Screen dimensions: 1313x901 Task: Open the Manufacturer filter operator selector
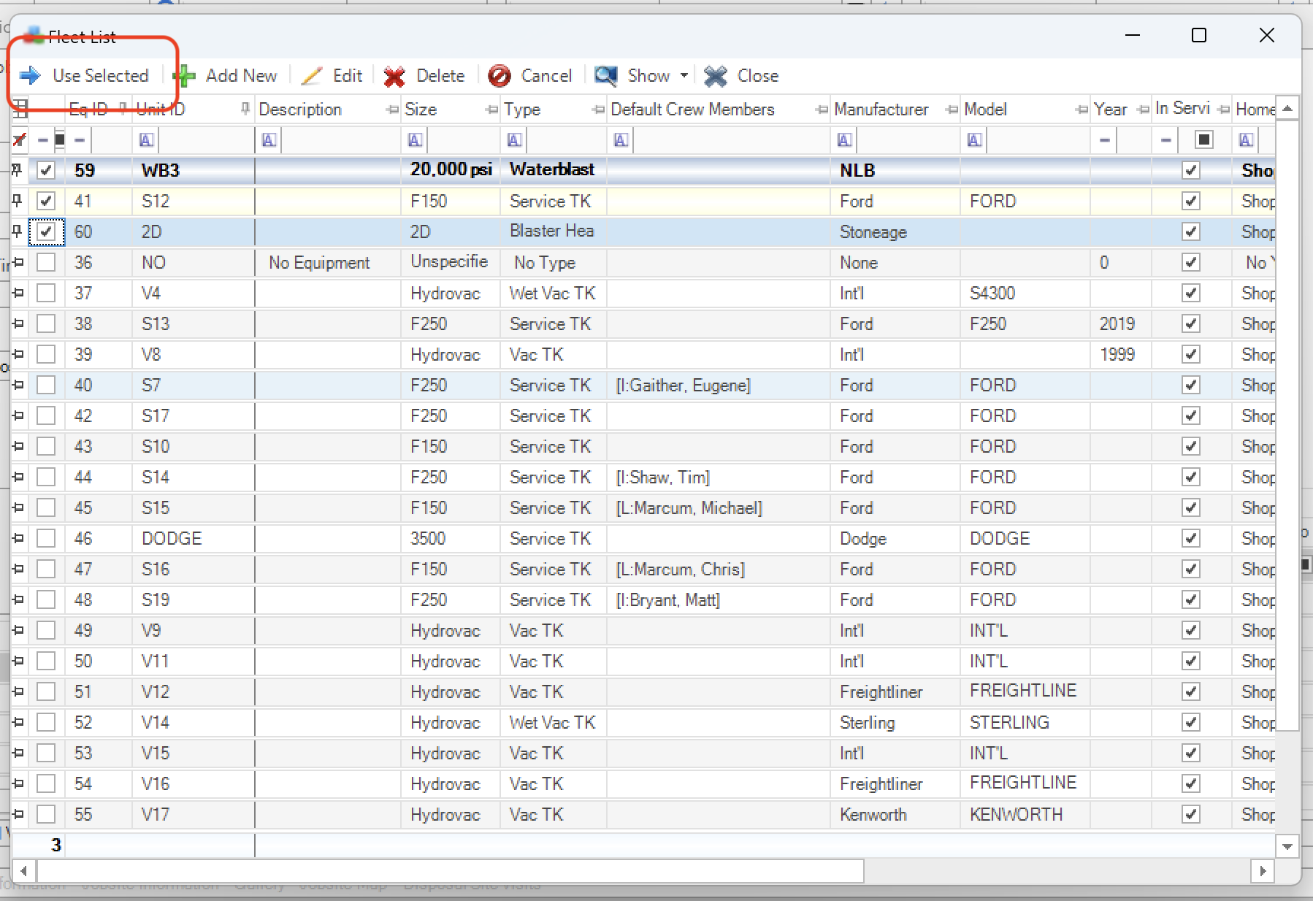(x=844, y=139)
